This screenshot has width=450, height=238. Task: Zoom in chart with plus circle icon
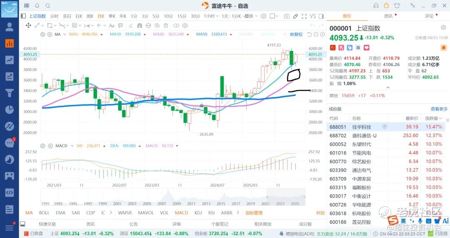(x=322, y=34)
